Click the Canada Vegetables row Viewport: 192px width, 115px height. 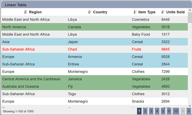94,27
